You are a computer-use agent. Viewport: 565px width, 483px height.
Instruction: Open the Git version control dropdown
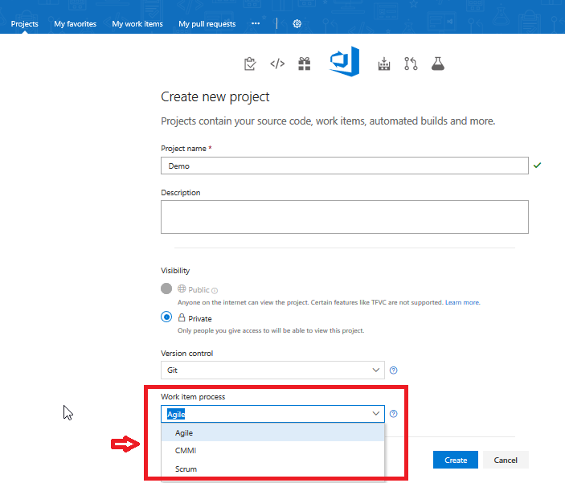[272, 370]
